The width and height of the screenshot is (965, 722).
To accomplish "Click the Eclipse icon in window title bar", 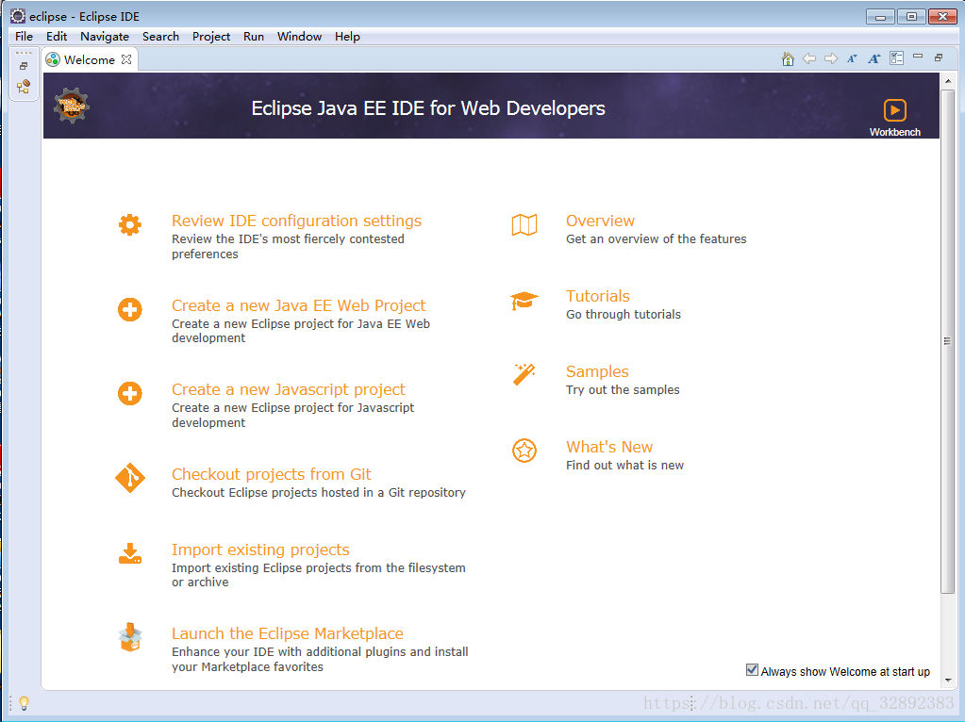I will point(18,16).
